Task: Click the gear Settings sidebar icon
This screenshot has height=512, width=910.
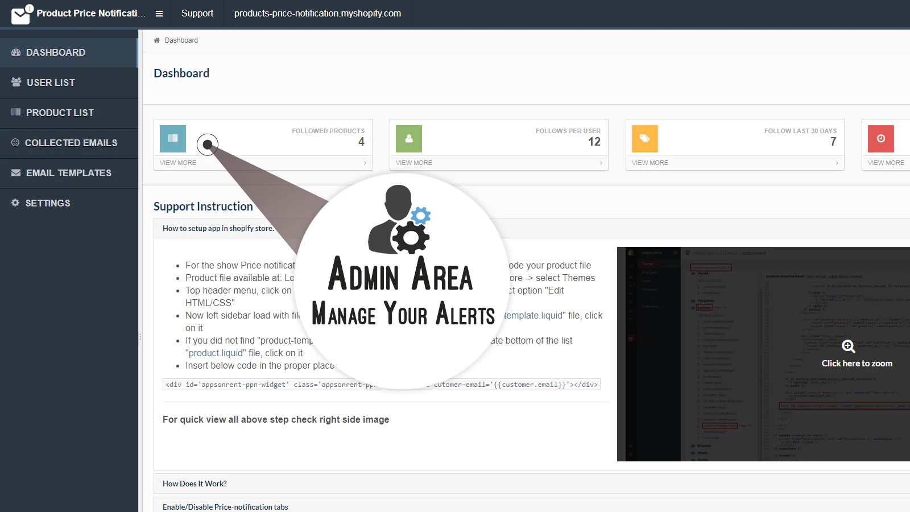Action: (x=15, y=203)
